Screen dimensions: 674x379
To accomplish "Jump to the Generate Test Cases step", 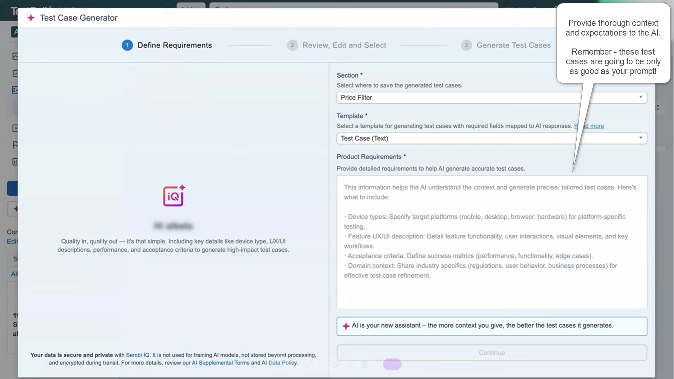I will 513,45.
